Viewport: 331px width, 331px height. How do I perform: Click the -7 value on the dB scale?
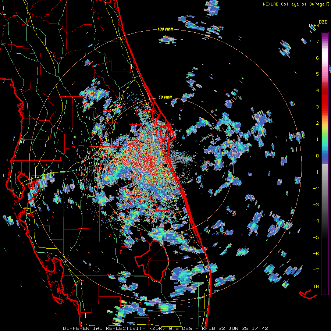[x=316, y=270]
